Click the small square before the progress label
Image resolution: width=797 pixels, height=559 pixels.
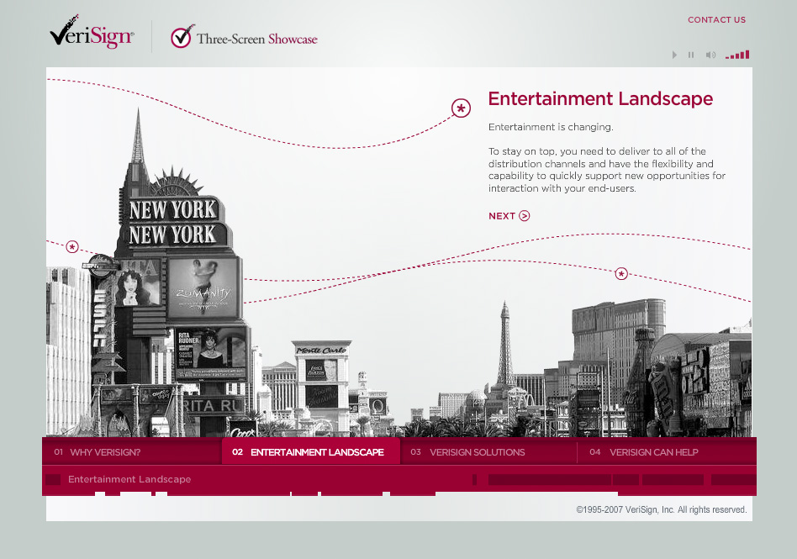[53, 480]
